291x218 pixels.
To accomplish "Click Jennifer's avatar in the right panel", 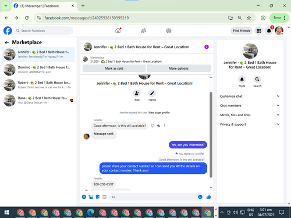I will [x=250, y=51].
